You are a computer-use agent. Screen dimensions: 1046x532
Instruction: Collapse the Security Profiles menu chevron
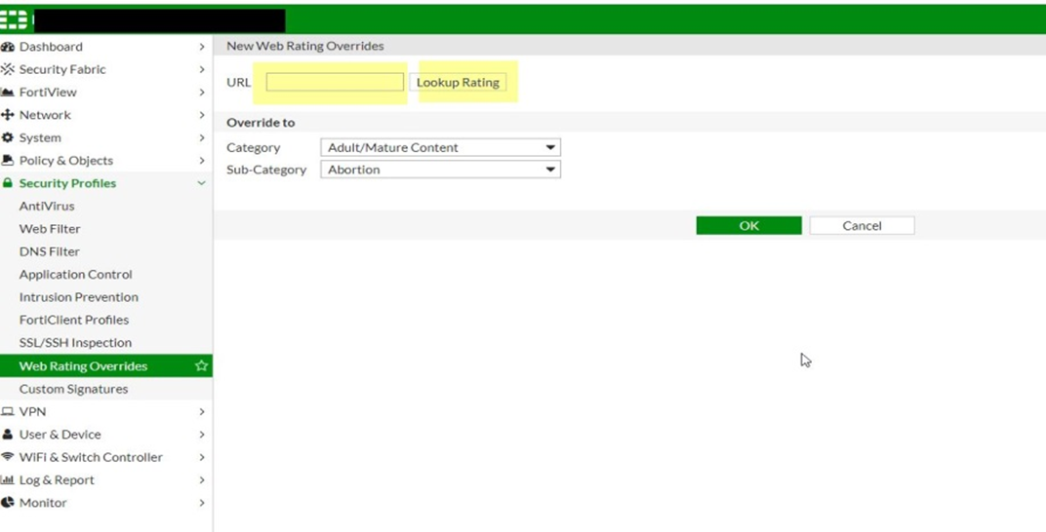tap(201, 183)
